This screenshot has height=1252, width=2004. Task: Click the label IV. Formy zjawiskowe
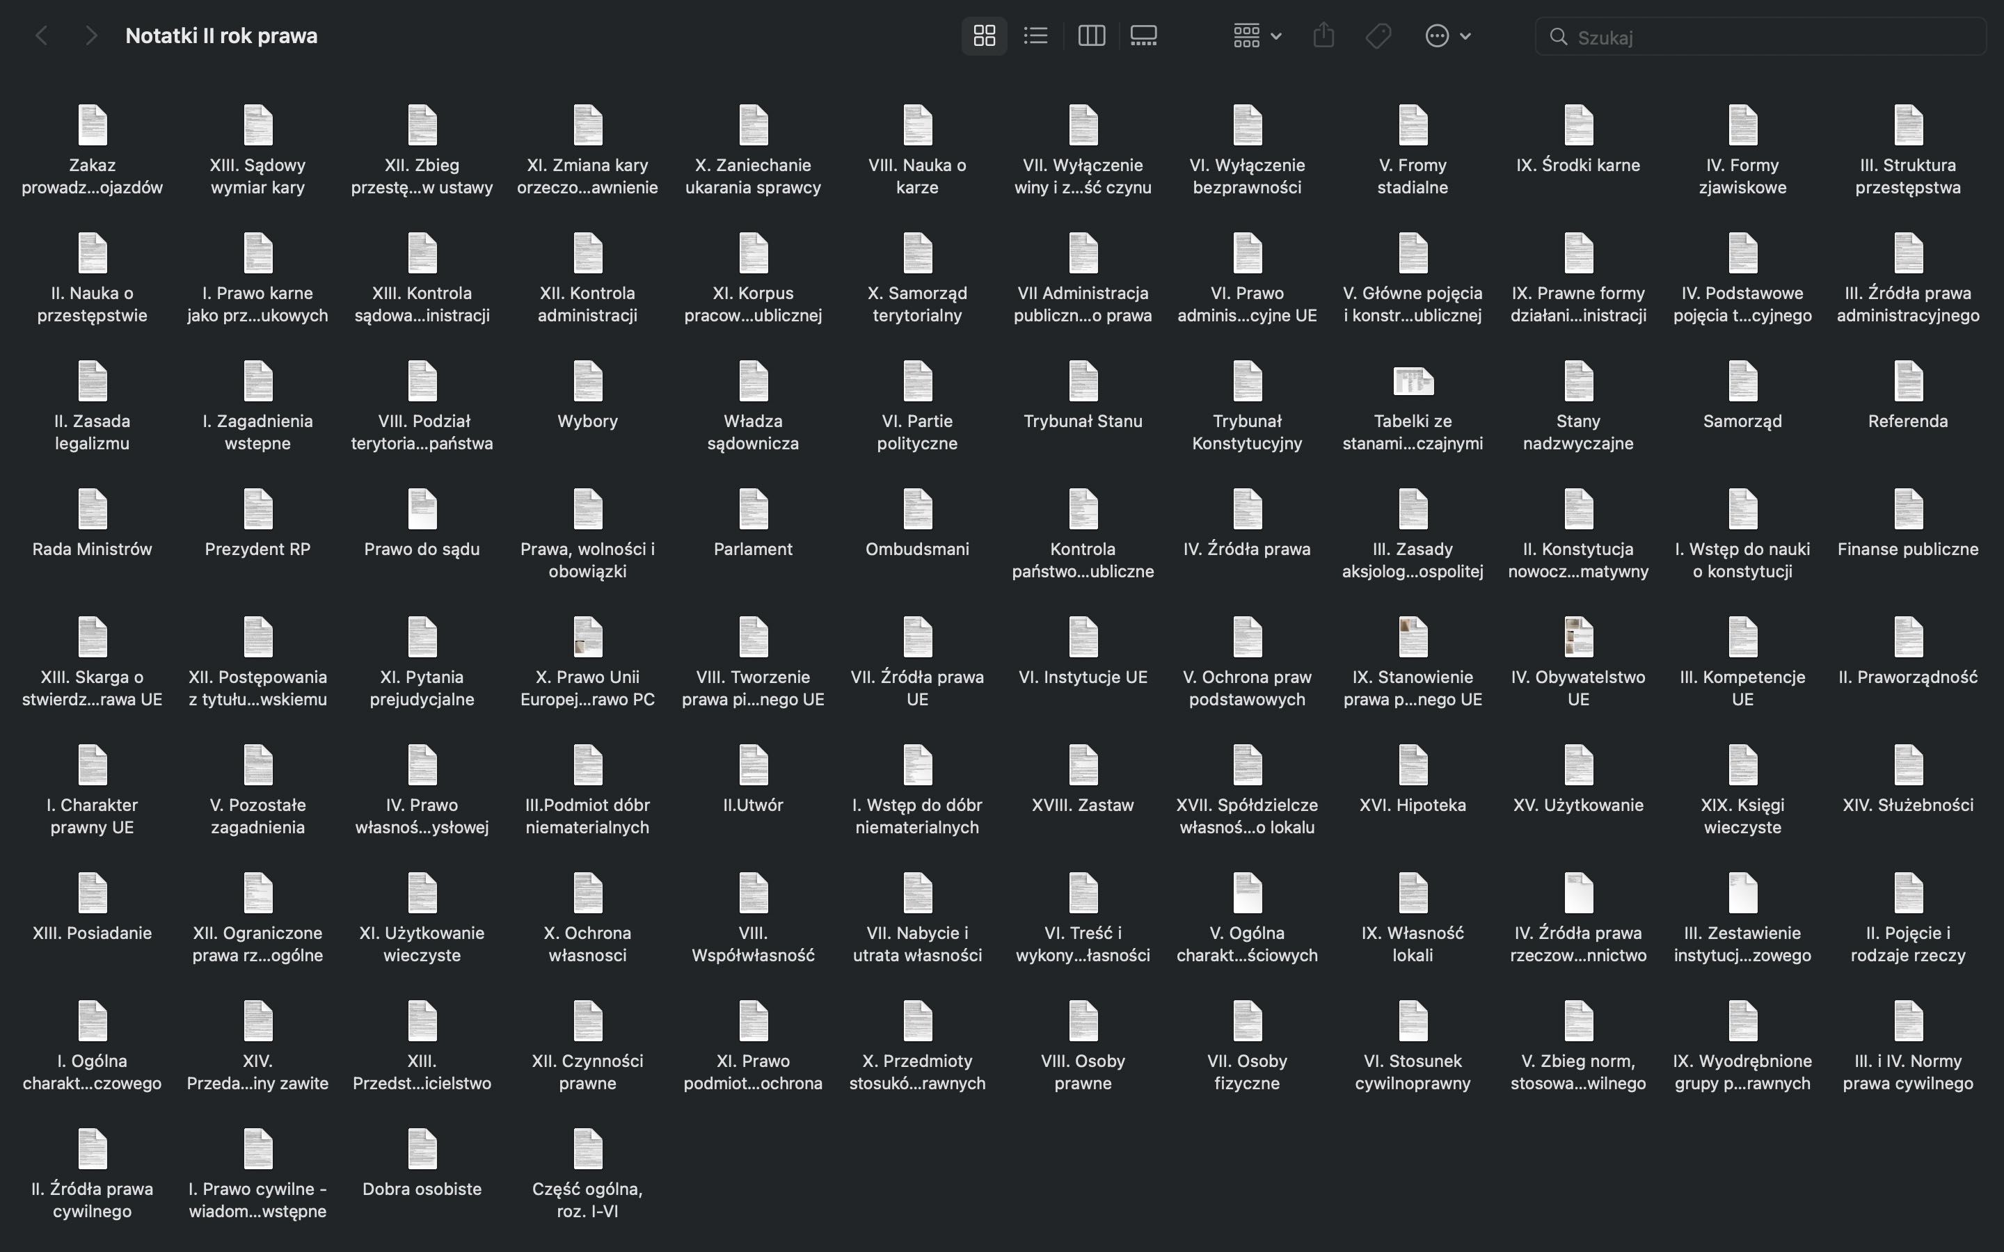1743,175
